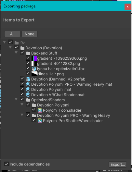Select all items with All button

coord(12,34)
